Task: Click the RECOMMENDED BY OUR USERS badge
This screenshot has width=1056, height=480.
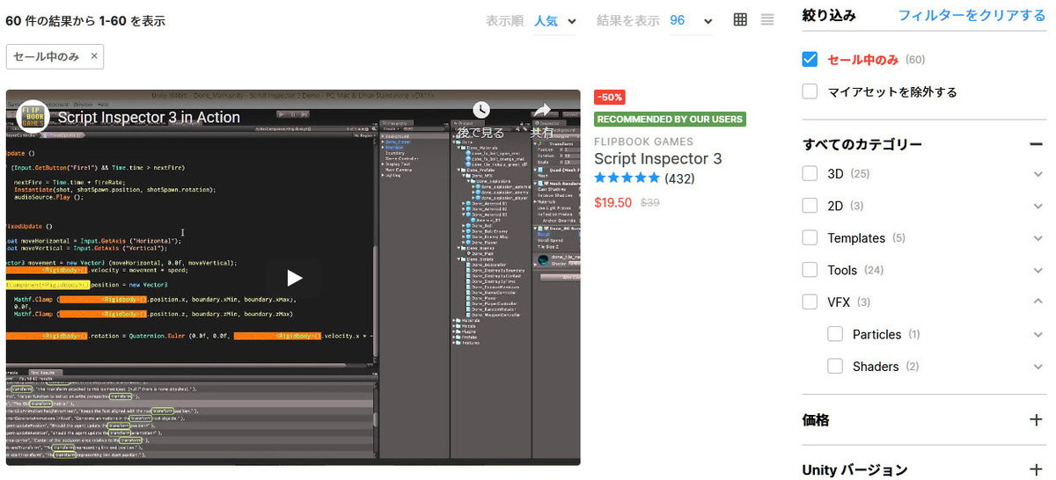Action: tap(670, 119)
